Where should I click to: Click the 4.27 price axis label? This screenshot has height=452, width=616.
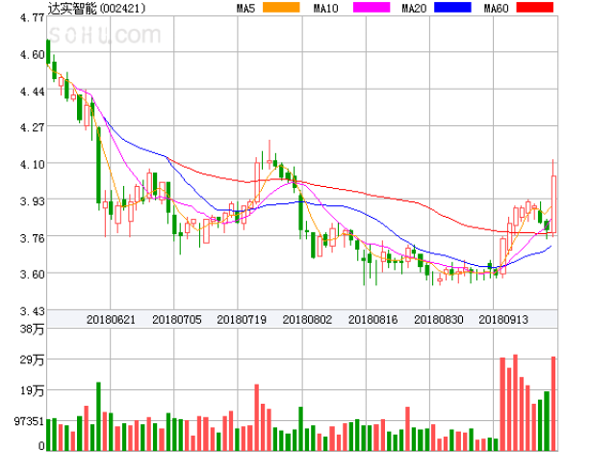(32, 127)
